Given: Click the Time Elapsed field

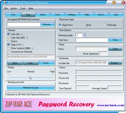Looking at the screenshot, I should point(82,88).
